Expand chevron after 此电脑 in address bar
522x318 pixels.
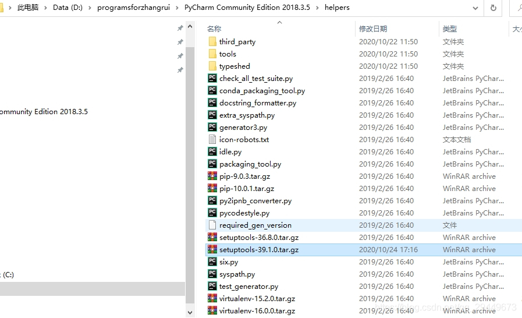click(45, 8)
